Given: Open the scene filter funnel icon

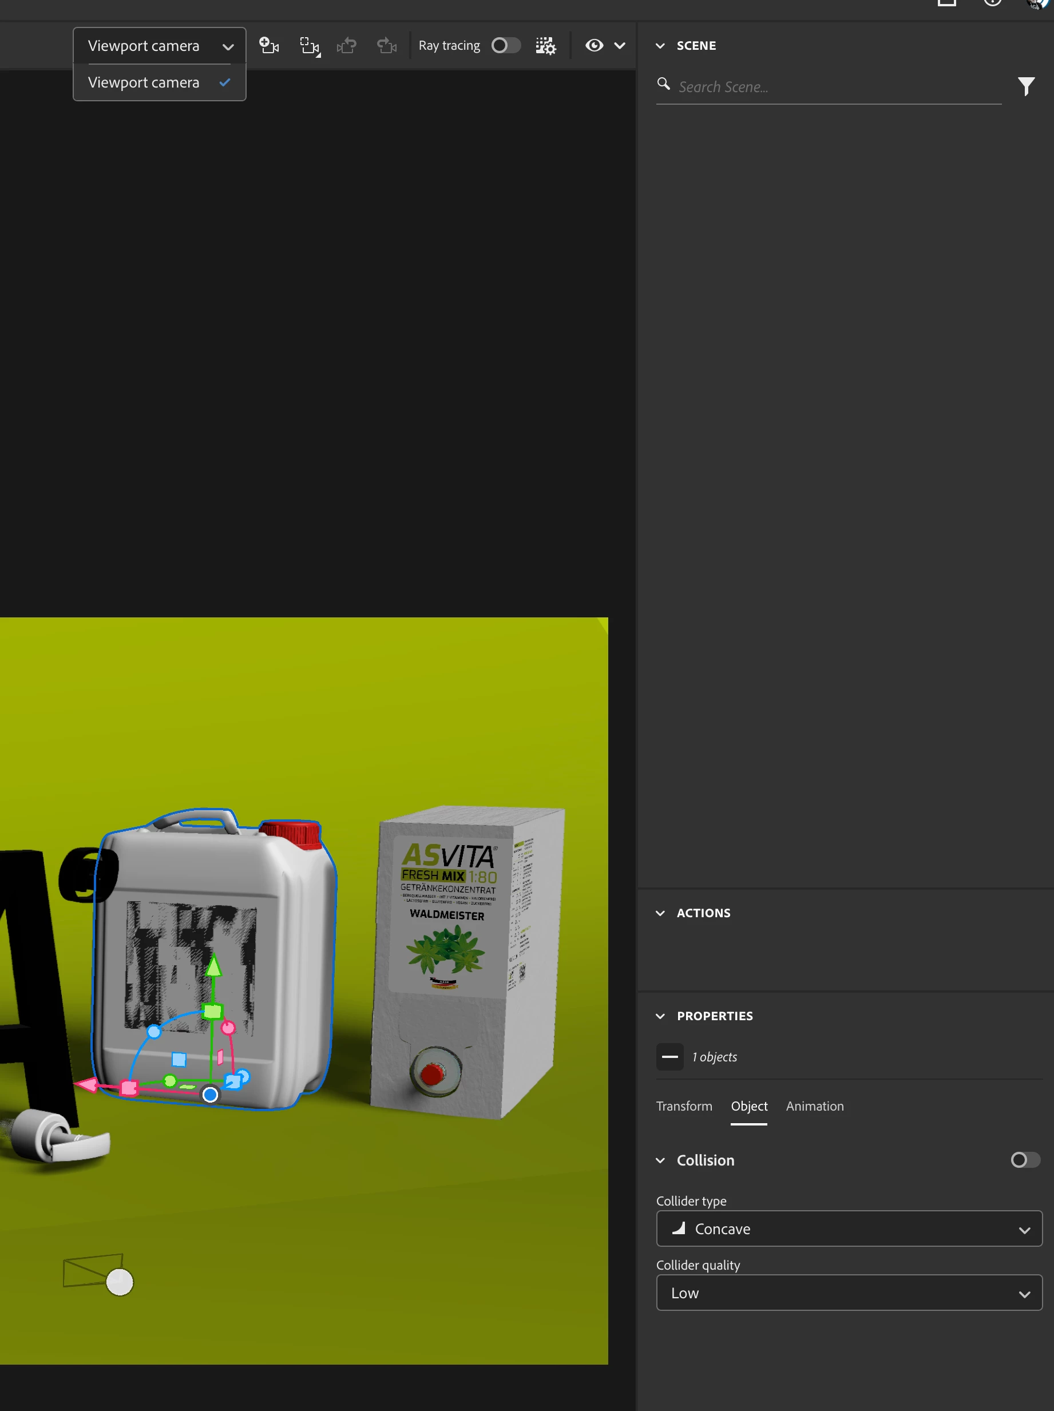Looking at the screenshot, I should (1026, 86).
